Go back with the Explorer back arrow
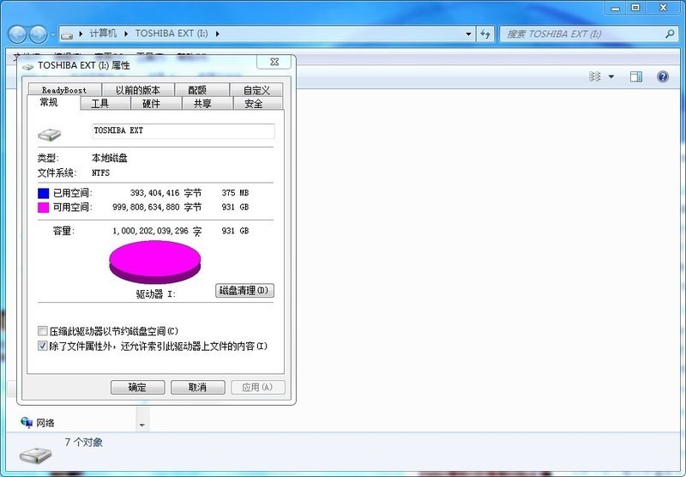Viewport: 686px width, 477px height. (17, 34)
